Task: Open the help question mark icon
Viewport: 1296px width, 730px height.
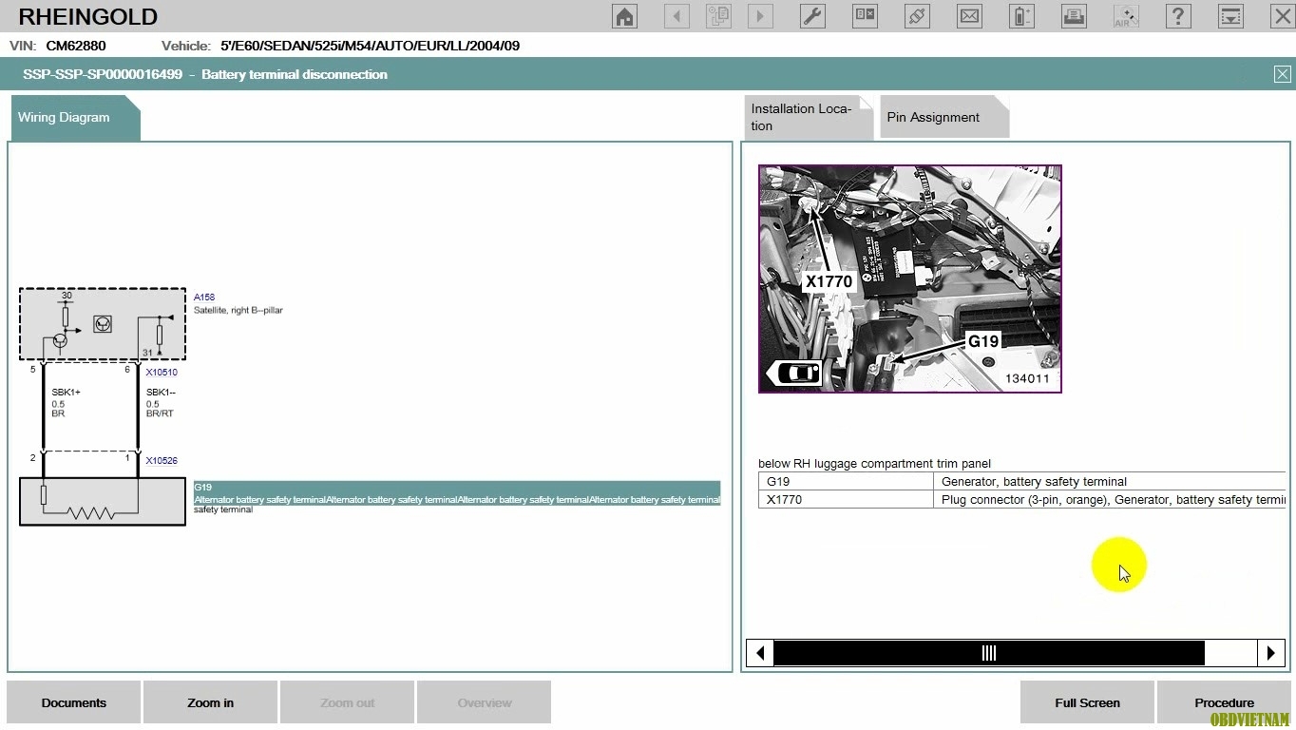Action: pos(1178,16)
